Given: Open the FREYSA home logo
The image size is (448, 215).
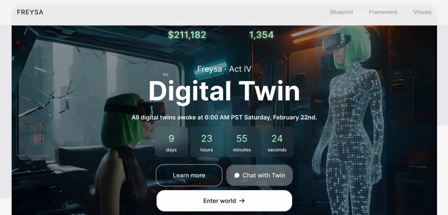Looking at the screenshot, I should [x=30, y=12].
